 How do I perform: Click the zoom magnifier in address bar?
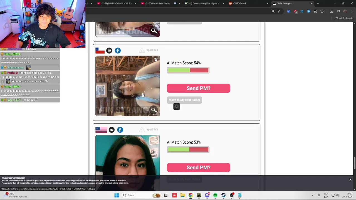point(273,11)
